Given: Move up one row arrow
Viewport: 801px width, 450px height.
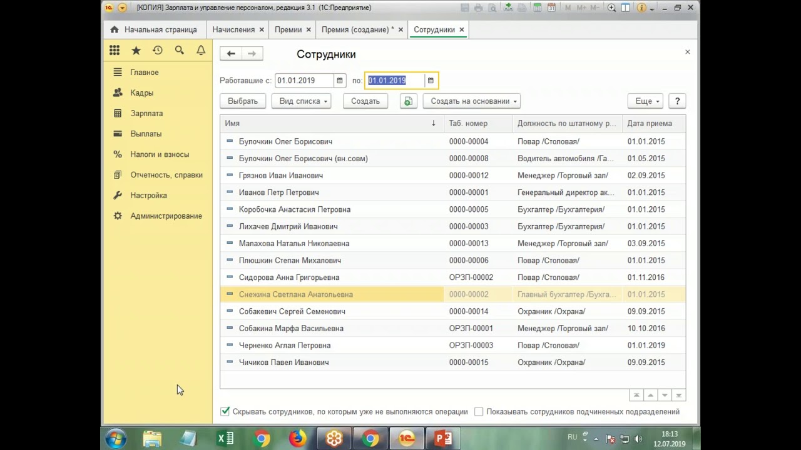Looking at the screenshot, I should tap(651, 395).
